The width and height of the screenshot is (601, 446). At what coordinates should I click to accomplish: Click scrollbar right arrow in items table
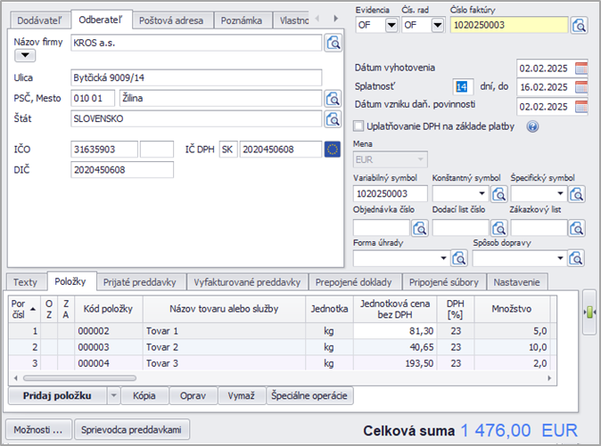pos(549,378)
